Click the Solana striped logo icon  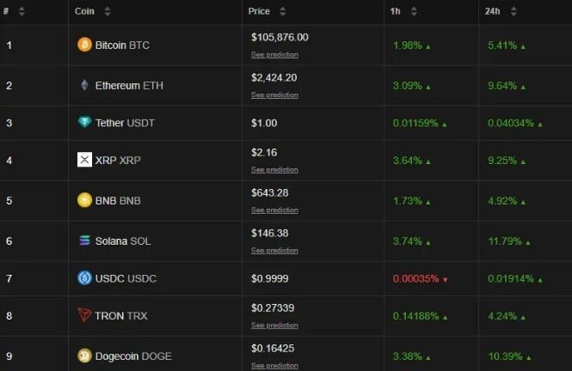(x=84, y=240)
